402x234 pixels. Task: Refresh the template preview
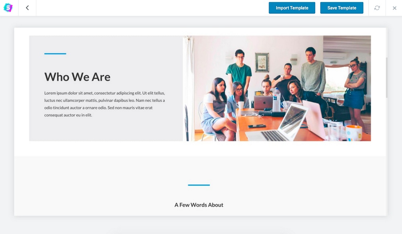[x=377, y=8]
